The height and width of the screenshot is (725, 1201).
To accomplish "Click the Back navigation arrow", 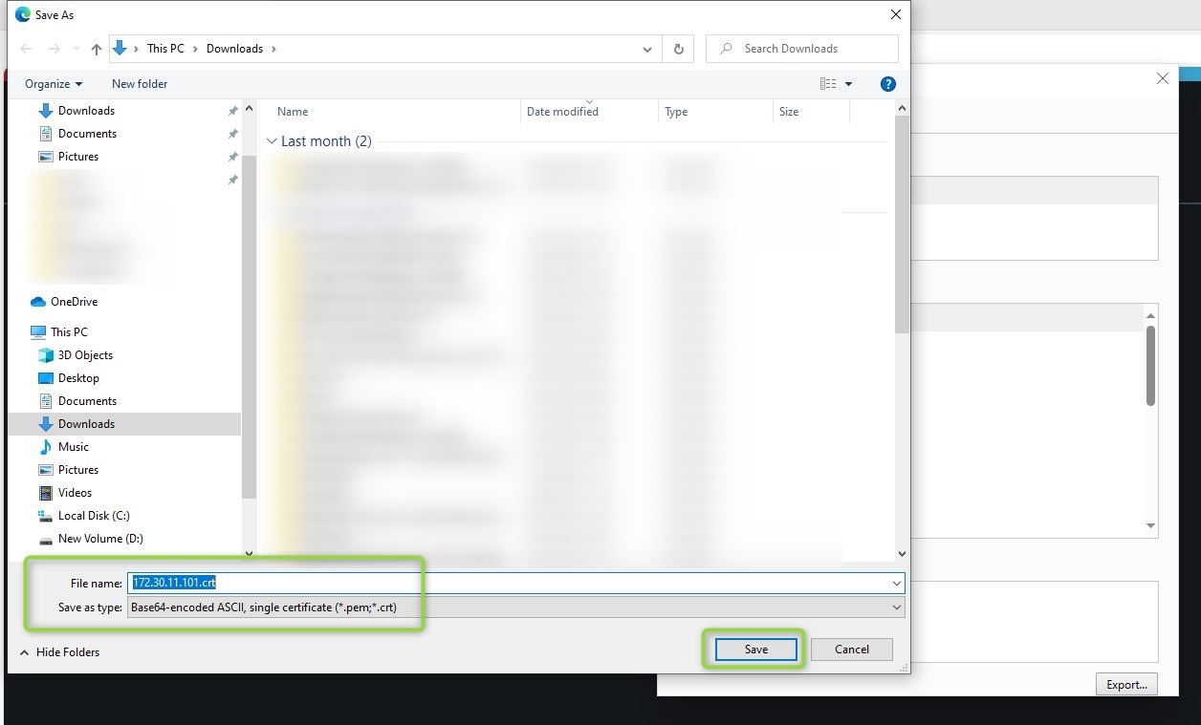I will point(27,49).
